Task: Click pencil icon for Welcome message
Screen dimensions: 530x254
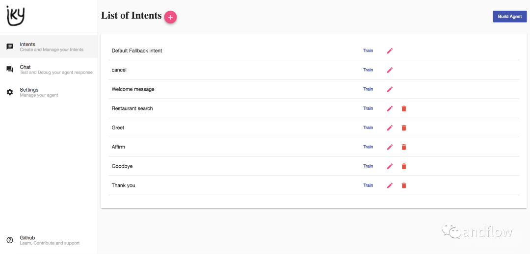Action: 390,89
